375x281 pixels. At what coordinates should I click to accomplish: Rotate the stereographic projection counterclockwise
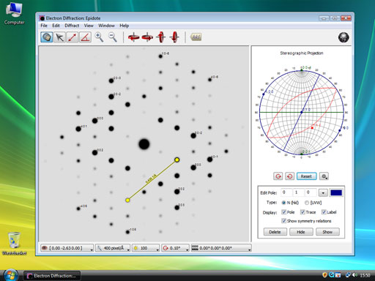click(x=289, y=176)
